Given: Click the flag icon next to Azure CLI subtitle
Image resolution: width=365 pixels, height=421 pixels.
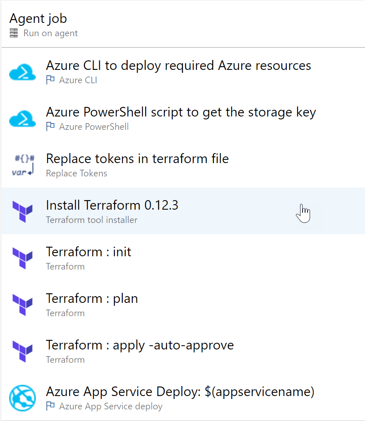Looking at the screenshot, I should click(50, 80).
